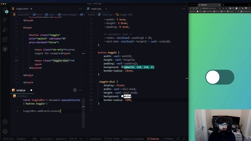Open Run and Debug view
Image resolution: width=251 pixels, height=141 pixels.
click(x=5, y=30)
